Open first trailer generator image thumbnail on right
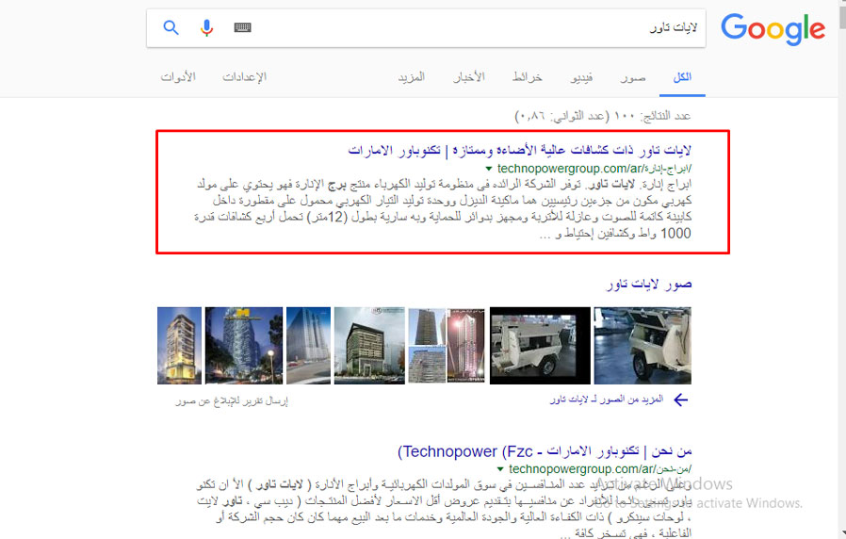This screenshot has height=539, width=846. (643, 346)
